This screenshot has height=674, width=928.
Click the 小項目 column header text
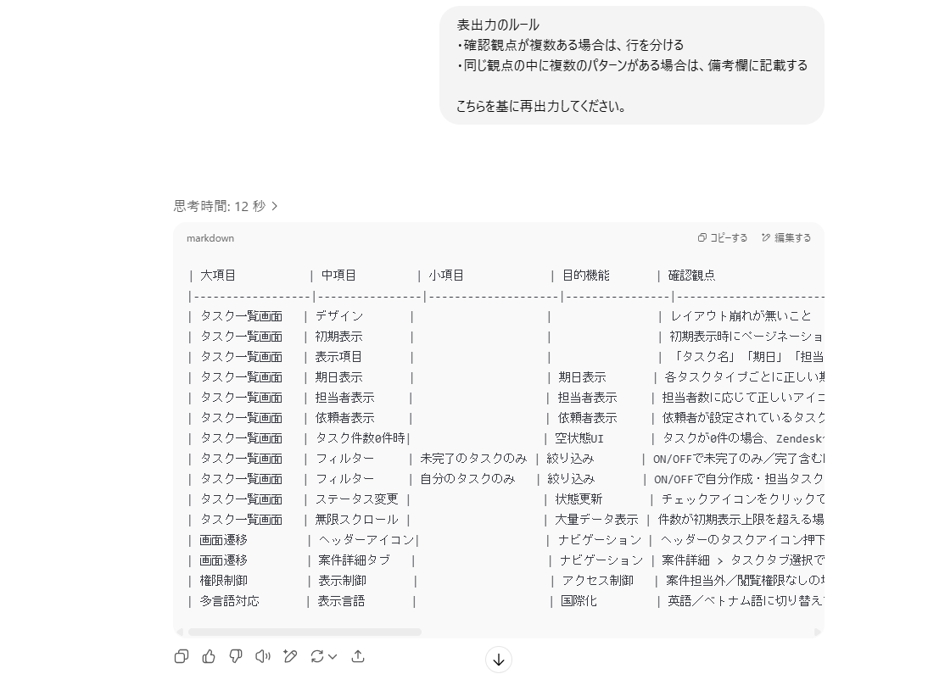point(445,276)
